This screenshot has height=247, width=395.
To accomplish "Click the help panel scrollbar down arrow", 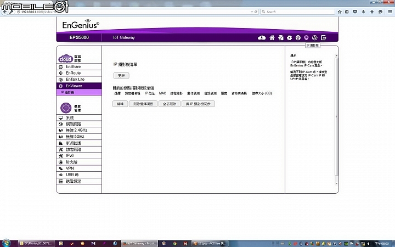I will click(336, 183).
